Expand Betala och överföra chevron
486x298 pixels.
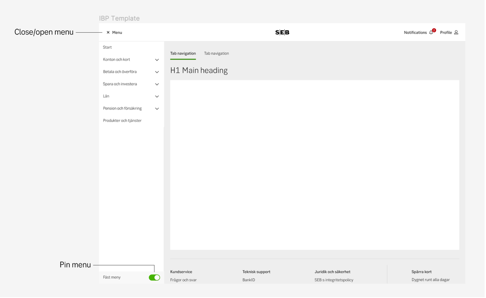click(157, 72)
